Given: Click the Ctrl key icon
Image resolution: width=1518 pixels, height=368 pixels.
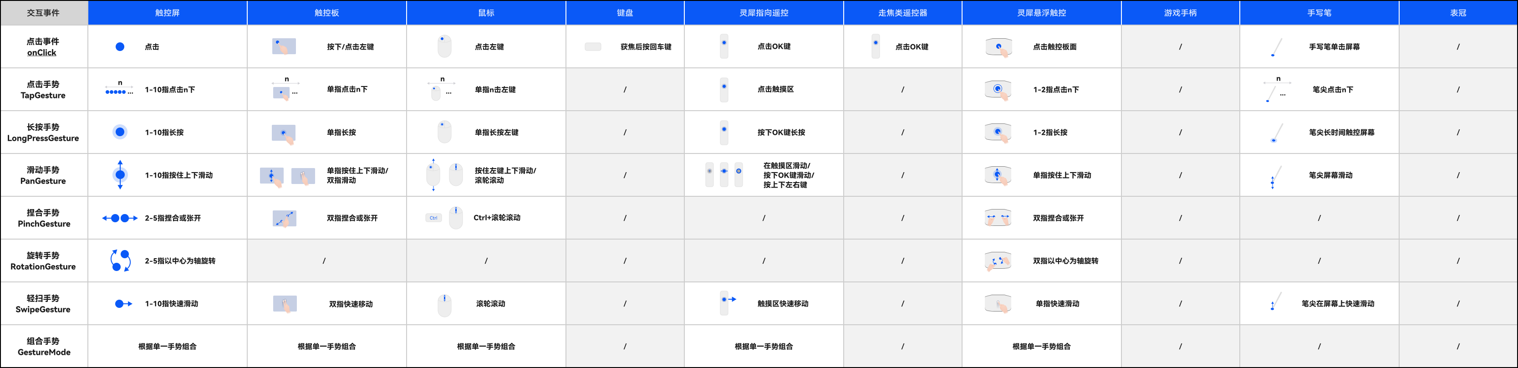Looking at the screenshot, I should (433, 218).
